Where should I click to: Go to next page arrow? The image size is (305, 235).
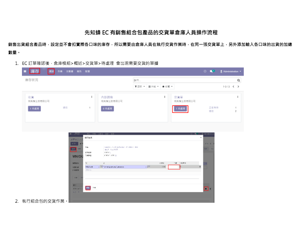[238, 86]
